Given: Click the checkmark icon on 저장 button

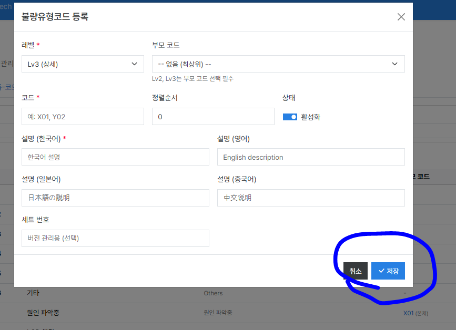Looking at the screenshot, I should pos(381,271).
